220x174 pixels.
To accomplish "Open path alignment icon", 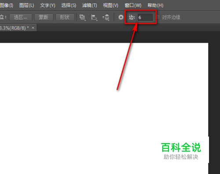I will (x=94, y=17).
